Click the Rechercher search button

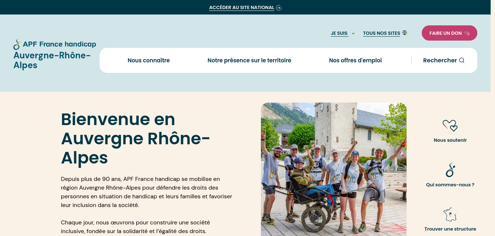pos(444,60)
